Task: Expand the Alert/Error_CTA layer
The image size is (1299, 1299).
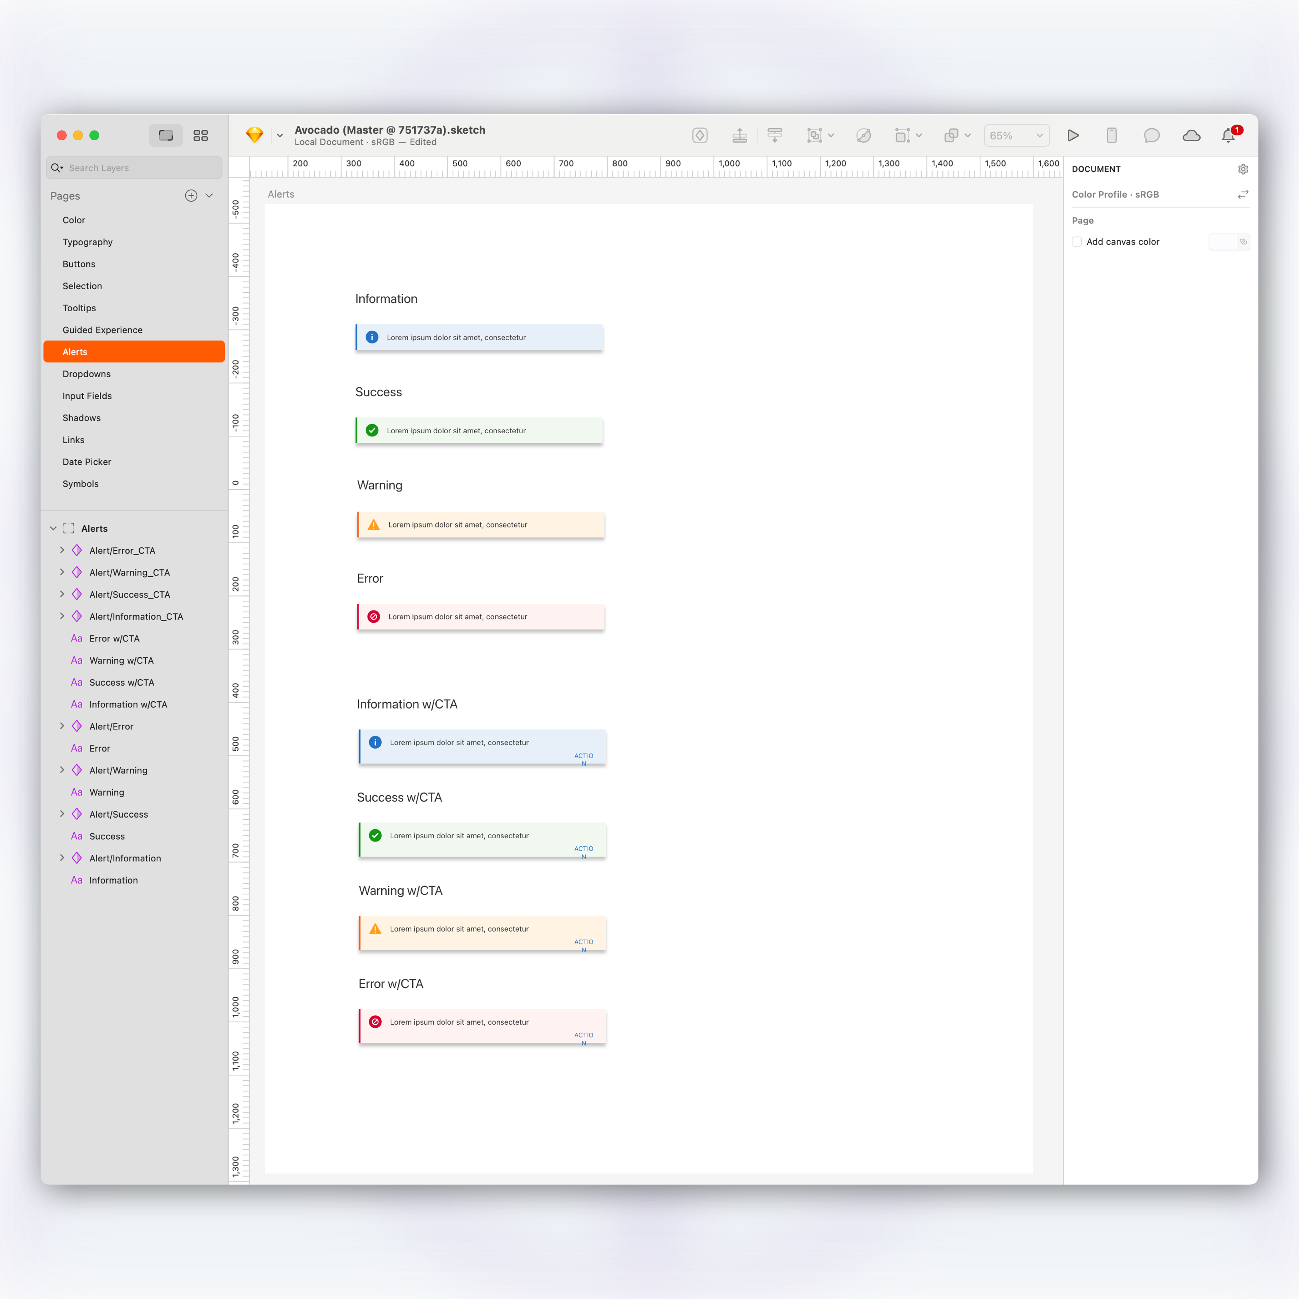Action: pyautogui.click(x=62, y=550)
